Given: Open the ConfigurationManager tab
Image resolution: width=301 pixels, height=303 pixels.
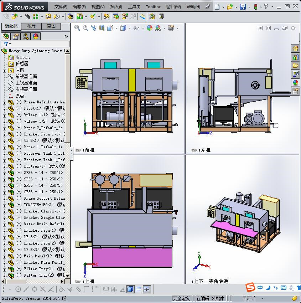Looking at the screenshot, I should pos(26,36).
